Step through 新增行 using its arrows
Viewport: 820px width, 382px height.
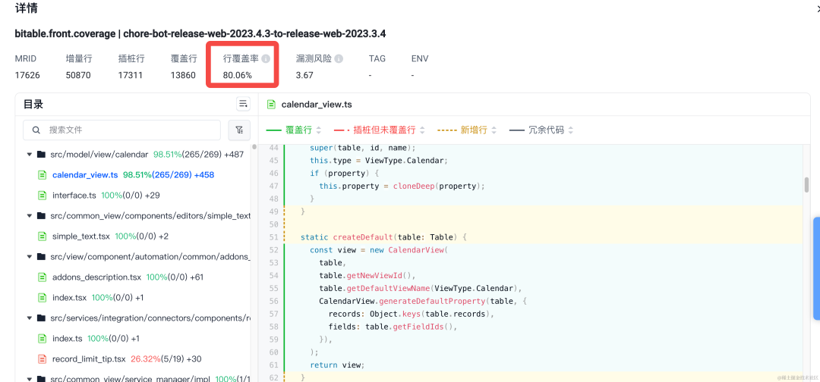click(x=494, y=130)
